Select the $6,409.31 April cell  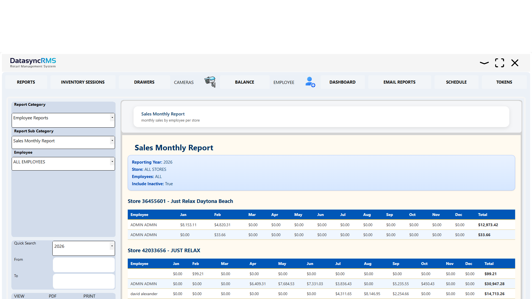[258, 284]
